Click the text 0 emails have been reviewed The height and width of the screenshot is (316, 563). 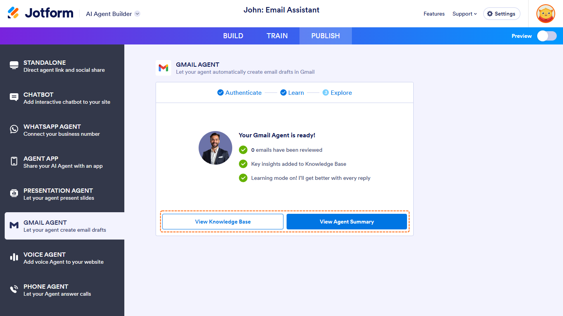click(287, 150)
